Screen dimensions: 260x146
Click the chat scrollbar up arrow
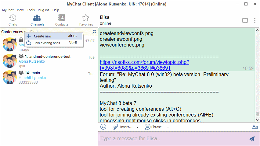[257, 30]
